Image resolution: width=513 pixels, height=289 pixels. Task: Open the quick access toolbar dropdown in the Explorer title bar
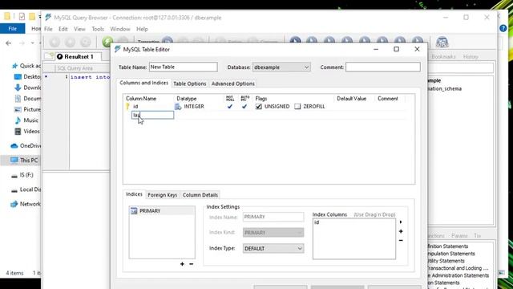39,16
